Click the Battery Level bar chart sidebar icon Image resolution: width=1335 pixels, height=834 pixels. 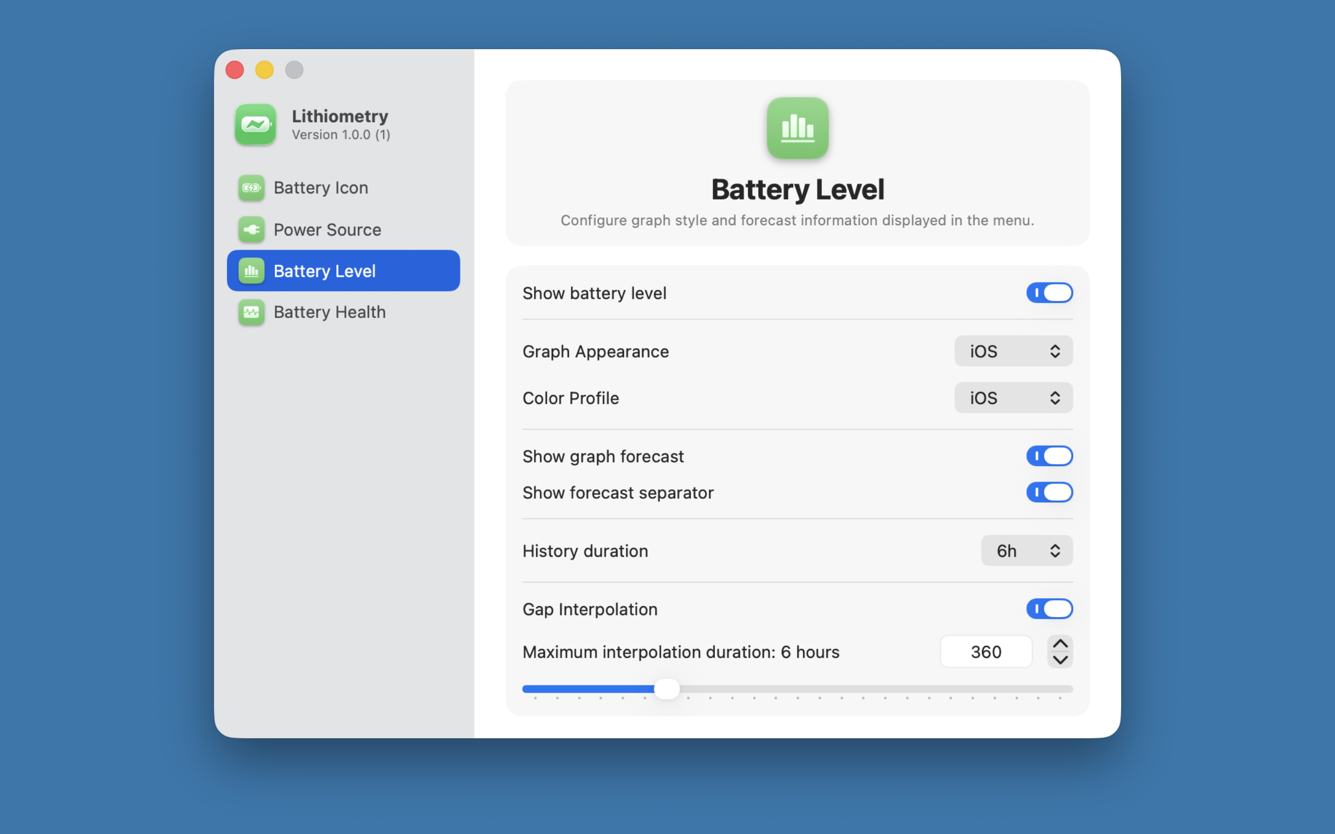(x=251, y=271)
